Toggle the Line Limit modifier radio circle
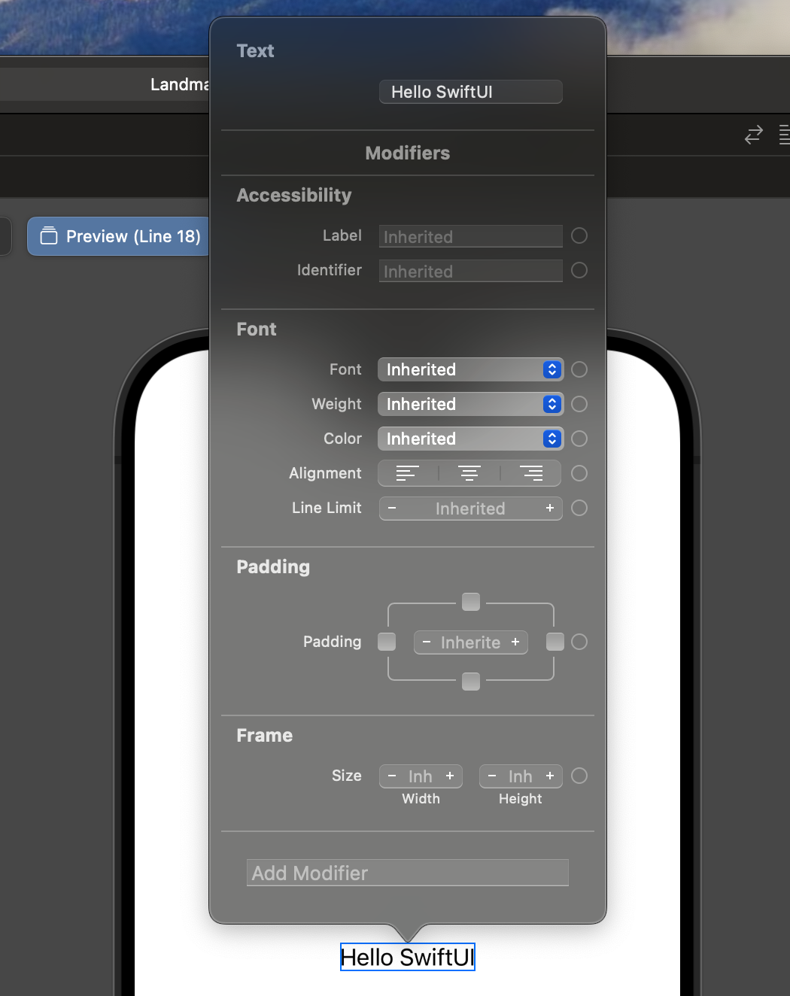The height and width of the screenshot is (996, 790). click(579, 508)
